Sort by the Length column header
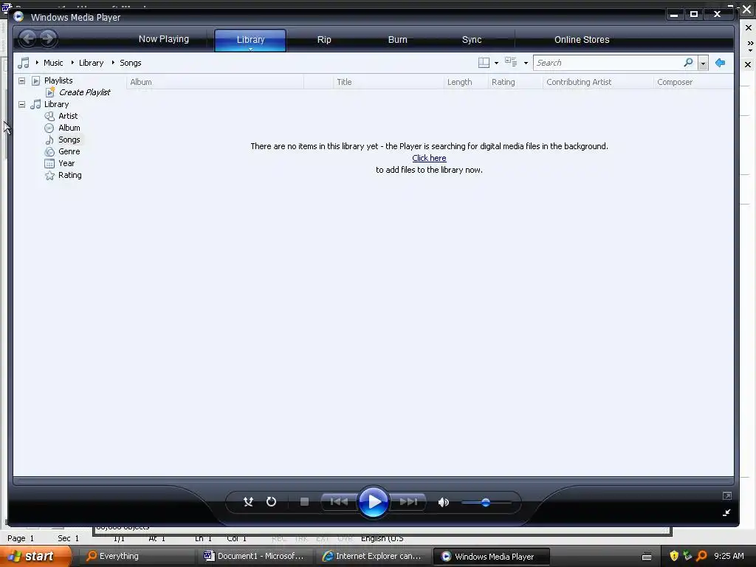This screenshot has width=756, height=567. pos(466,82)
